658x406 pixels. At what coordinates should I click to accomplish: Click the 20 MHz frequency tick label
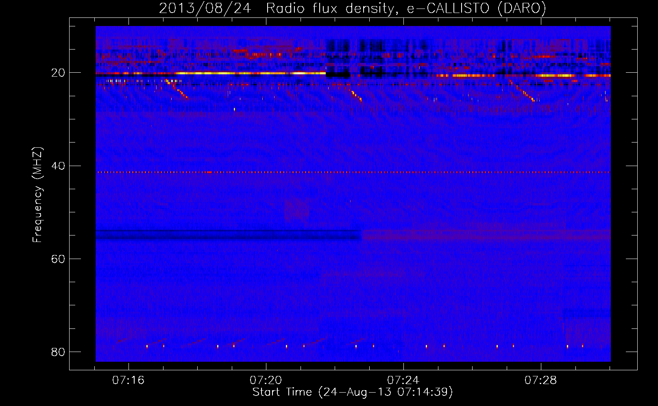(58, 73)
